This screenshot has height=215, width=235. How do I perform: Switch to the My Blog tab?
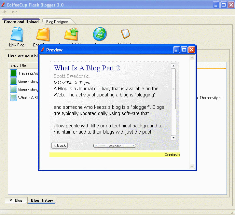point(16,200)
